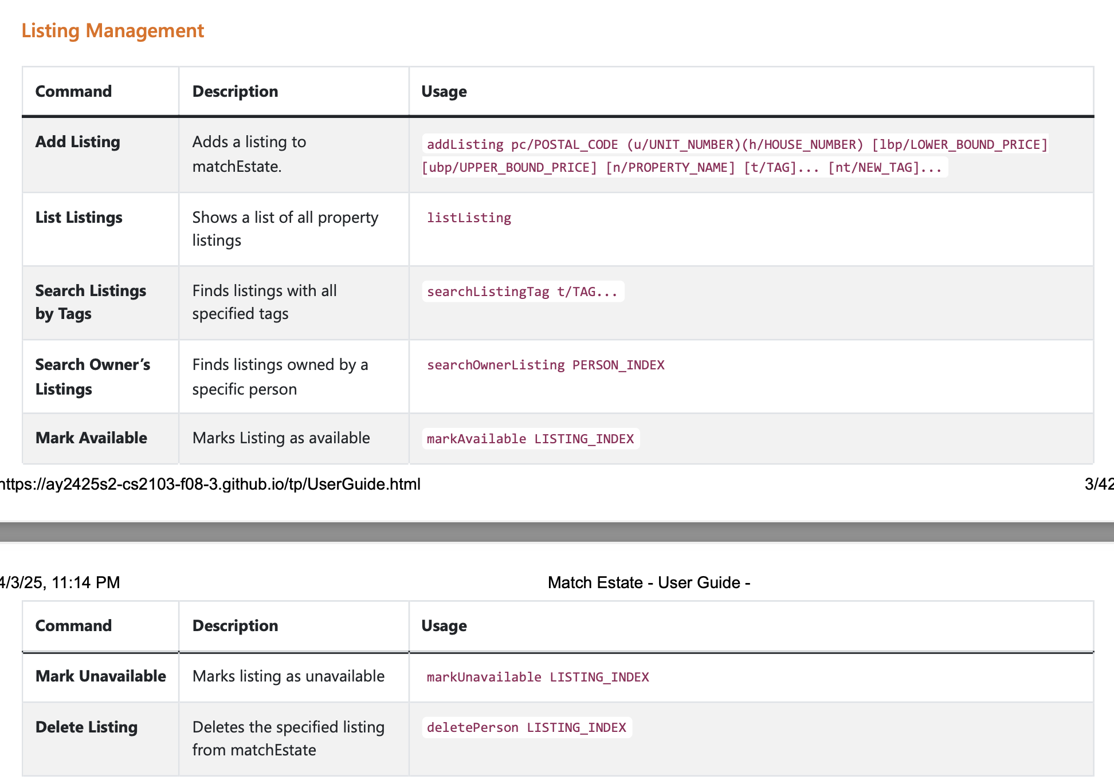This screenshot has width=1114, height=780.
Task: Click the UserGuide.html URL in the page footer
Action: click(x=210, y=484)
